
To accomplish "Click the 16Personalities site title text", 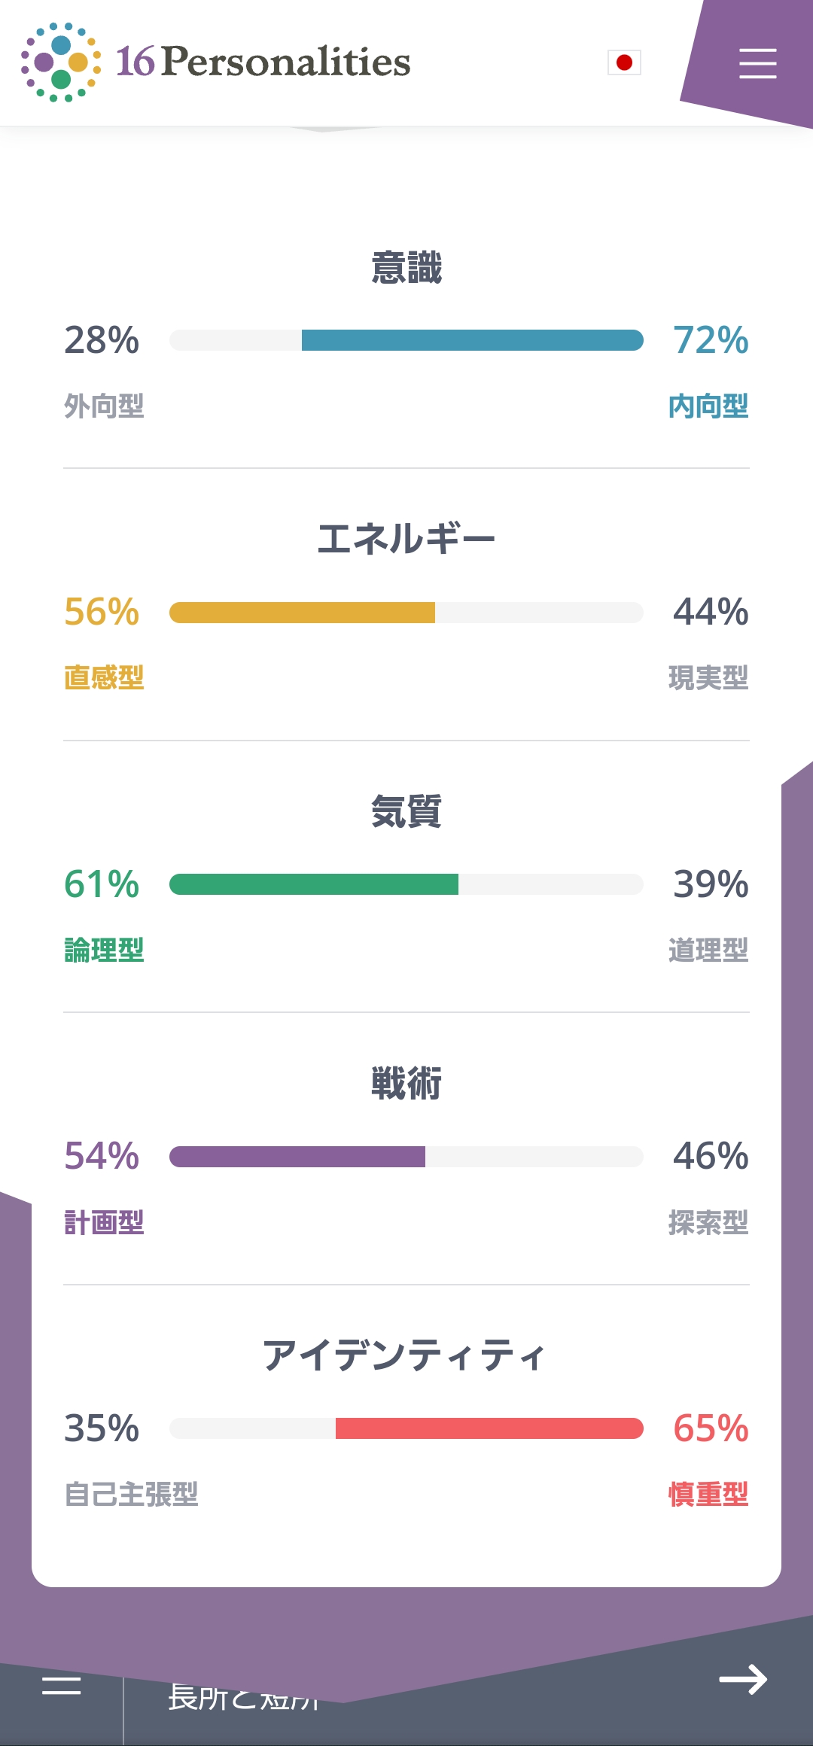I will click(x=263, y=62).
